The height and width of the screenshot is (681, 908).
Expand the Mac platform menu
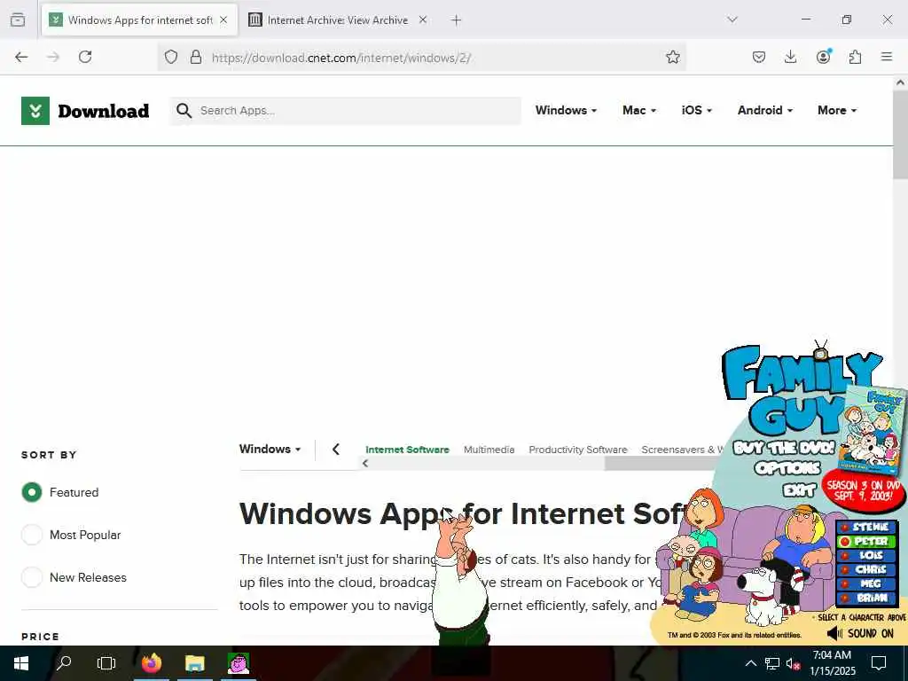[638, 110]
